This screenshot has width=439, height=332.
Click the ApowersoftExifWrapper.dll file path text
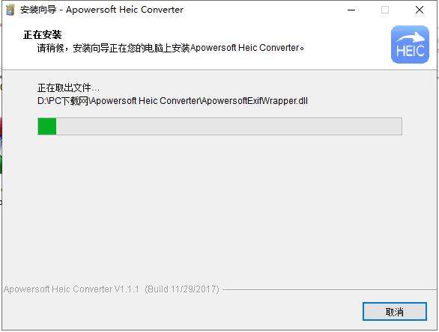254,101
